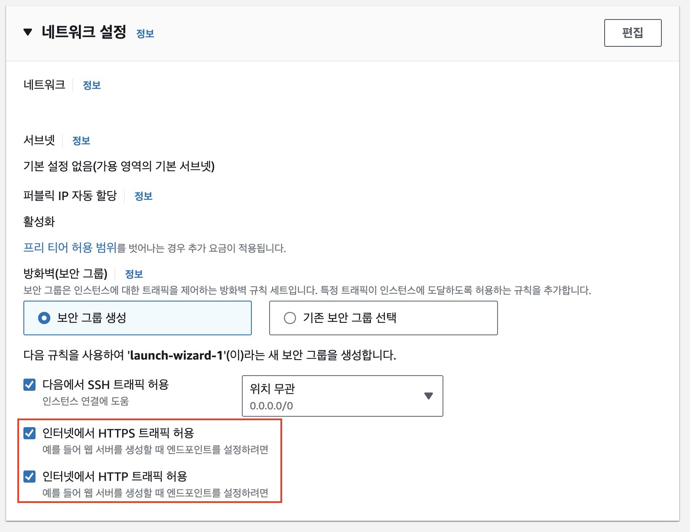Viewport: 690px width, 532px height.
Task: Uncheck 다음에서 SSH 트래픽 허용
Action: (29, 385)
